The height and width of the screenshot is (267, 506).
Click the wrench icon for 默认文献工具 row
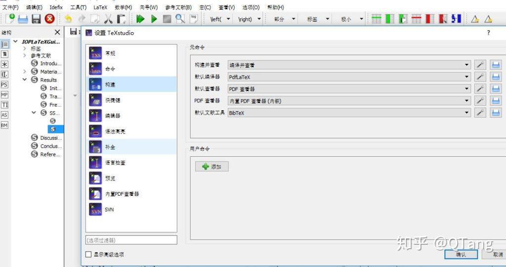[x=480, y=113]
